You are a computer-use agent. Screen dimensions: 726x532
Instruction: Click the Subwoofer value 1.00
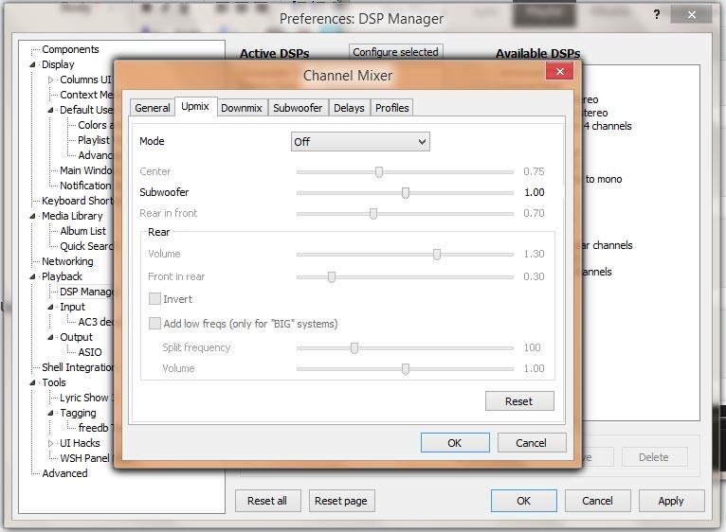pyautogui.click(x=535, y=192)
